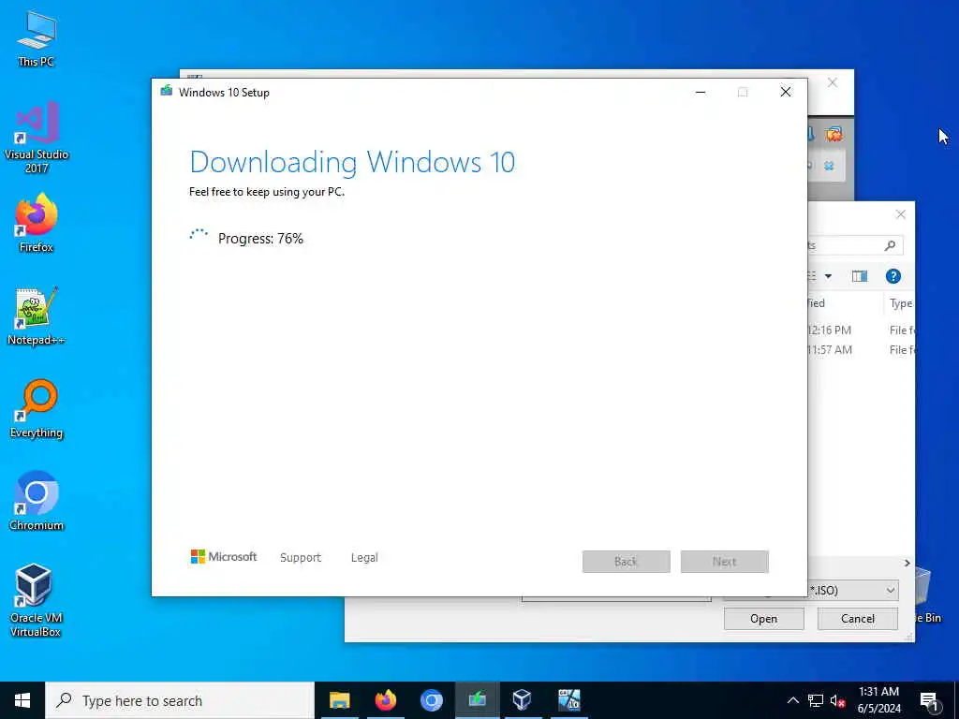Switch to Firefox in the taskbar
959x719 pixels.
point(385,700)
